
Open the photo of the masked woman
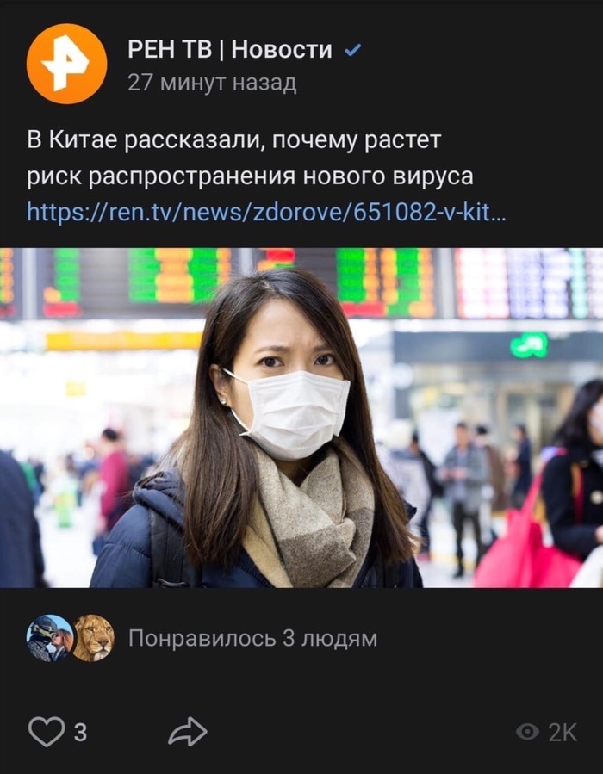(301, 418)
